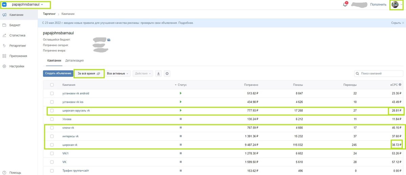Open the Трафик группа+сайт campaign
The image size is (406, 175).
coord(76,171)
